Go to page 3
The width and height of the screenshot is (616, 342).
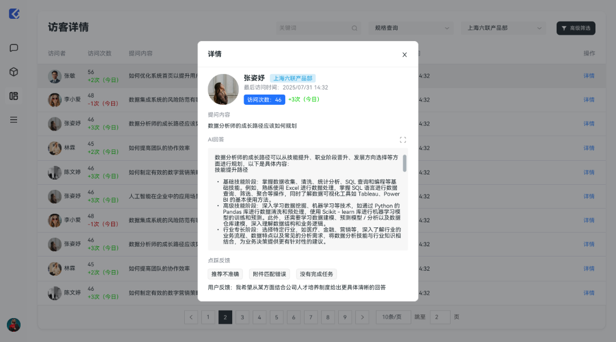pyautogui.click(x=242, y=317)
